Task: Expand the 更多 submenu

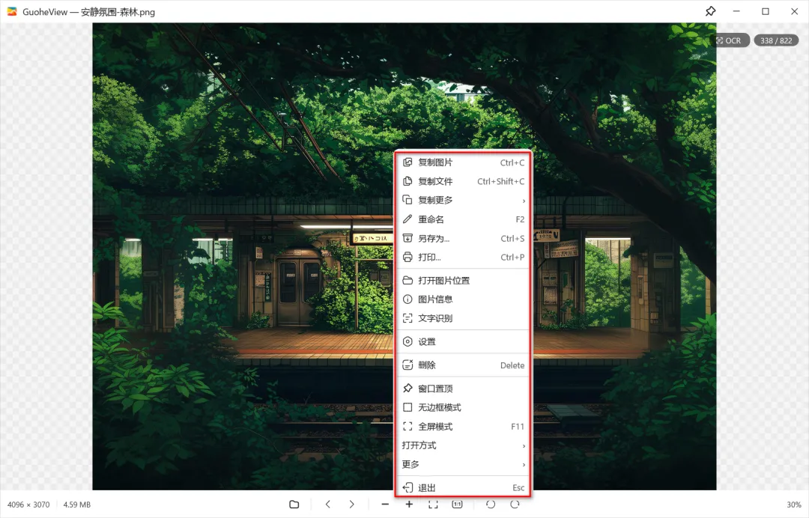Action: point(463,464)
